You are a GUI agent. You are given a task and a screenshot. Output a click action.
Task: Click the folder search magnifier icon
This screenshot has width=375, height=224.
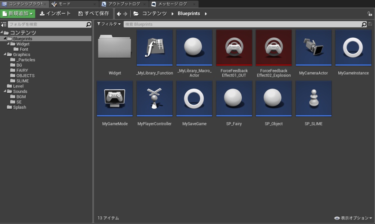(89, 25)
